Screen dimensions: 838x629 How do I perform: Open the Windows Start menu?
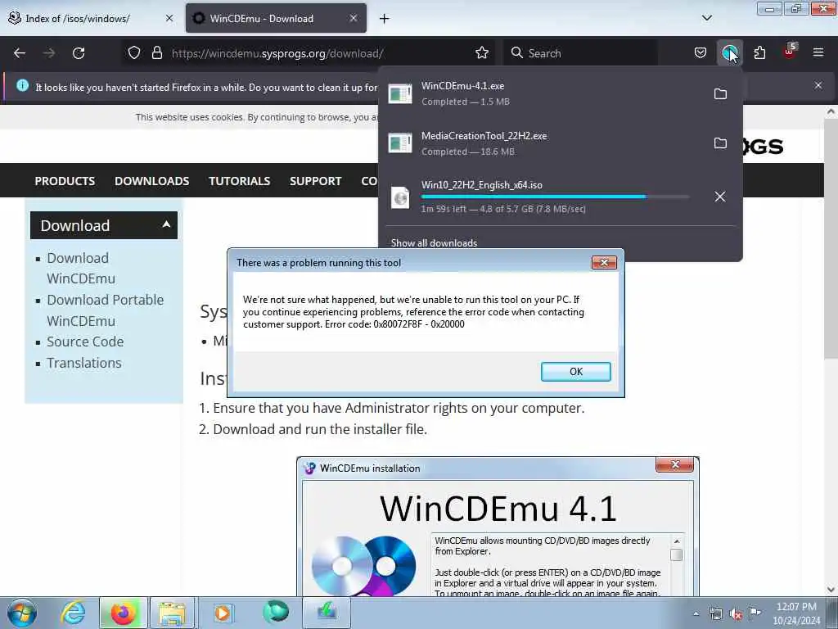pyautogui.click(x=22, y=613)
